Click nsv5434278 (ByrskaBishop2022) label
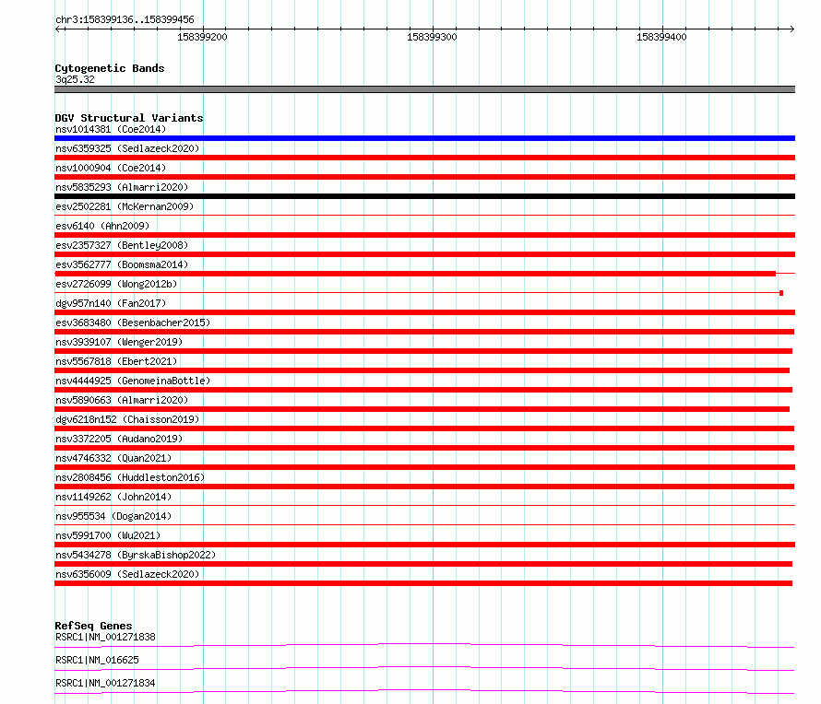Screen dimensions: 821x704 tap(136, 555)
